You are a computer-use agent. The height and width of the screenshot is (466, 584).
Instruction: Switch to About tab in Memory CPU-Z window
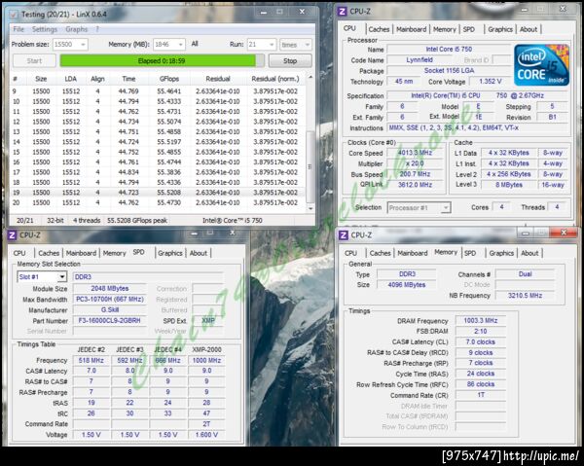coord(529,253)
